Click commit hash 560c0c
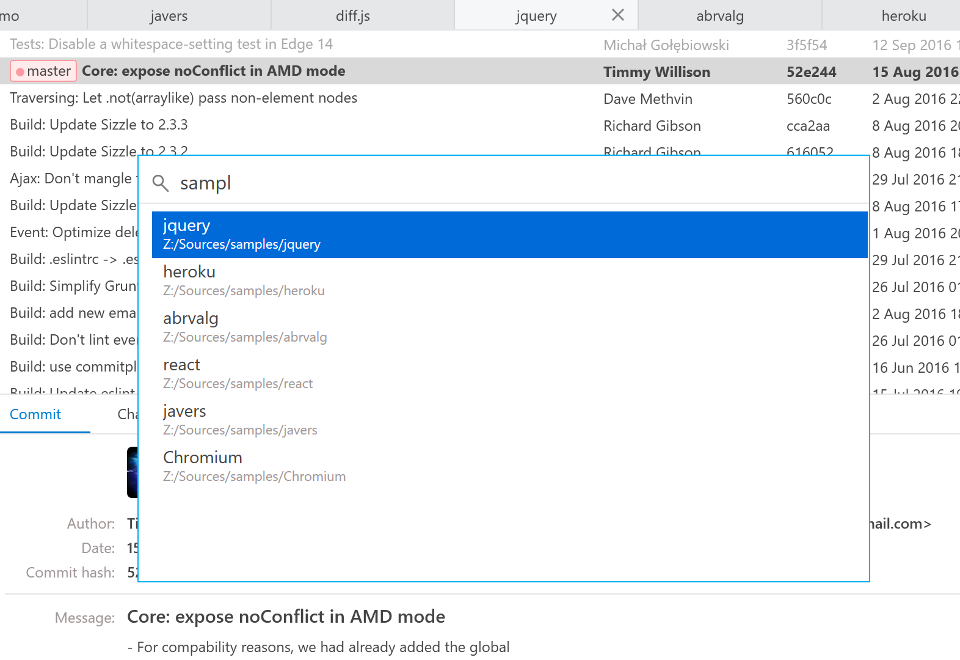 pyautogui.click(x=809, y=99)
